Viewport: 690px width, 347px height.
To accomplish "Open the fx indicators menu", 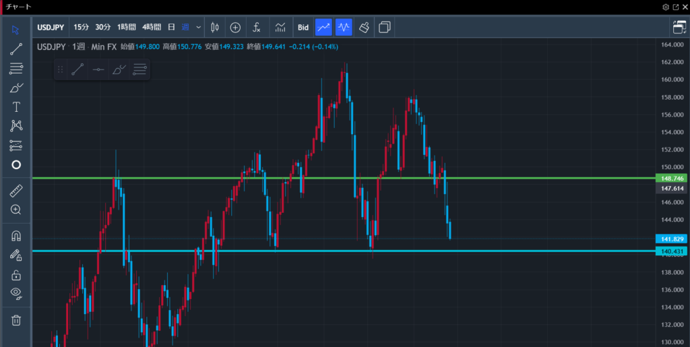I will coord(257,27).
